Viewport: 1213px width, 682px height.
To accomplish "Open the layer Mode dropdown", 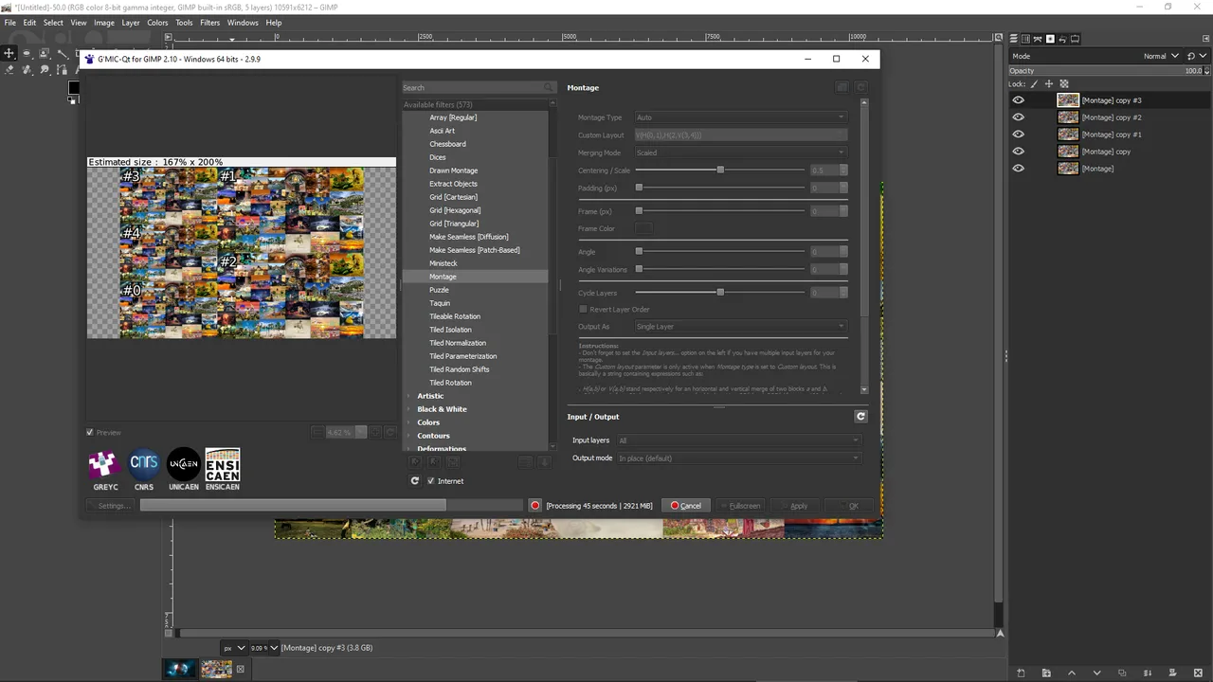I will pyautogui.click(x=1095, y=56).
